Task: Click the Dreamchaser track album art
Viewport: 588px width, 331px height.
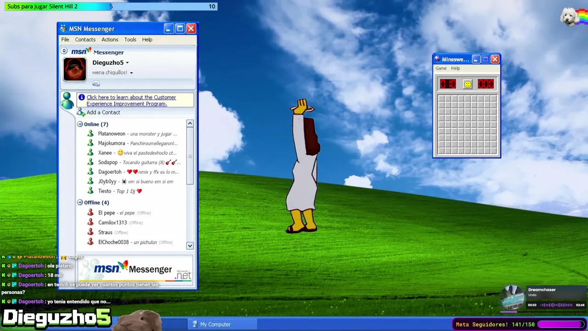Action: 514,298
